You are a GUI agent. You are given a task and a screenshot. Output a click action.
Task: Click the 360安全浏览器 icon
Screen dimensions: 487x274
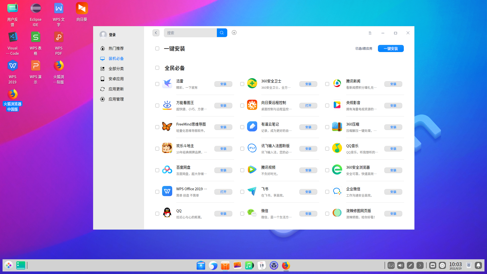(x=337, y=170)
